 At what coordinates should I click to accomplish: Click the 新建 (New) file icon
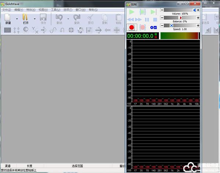(x=8, y=17)
